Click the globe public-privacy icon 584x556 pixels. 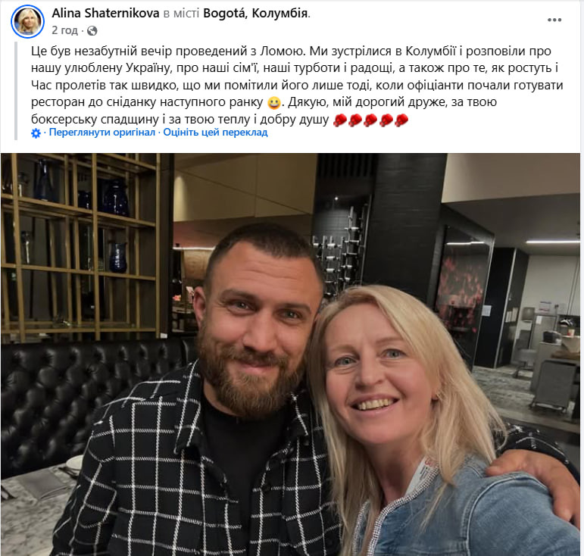pos(92,30)
